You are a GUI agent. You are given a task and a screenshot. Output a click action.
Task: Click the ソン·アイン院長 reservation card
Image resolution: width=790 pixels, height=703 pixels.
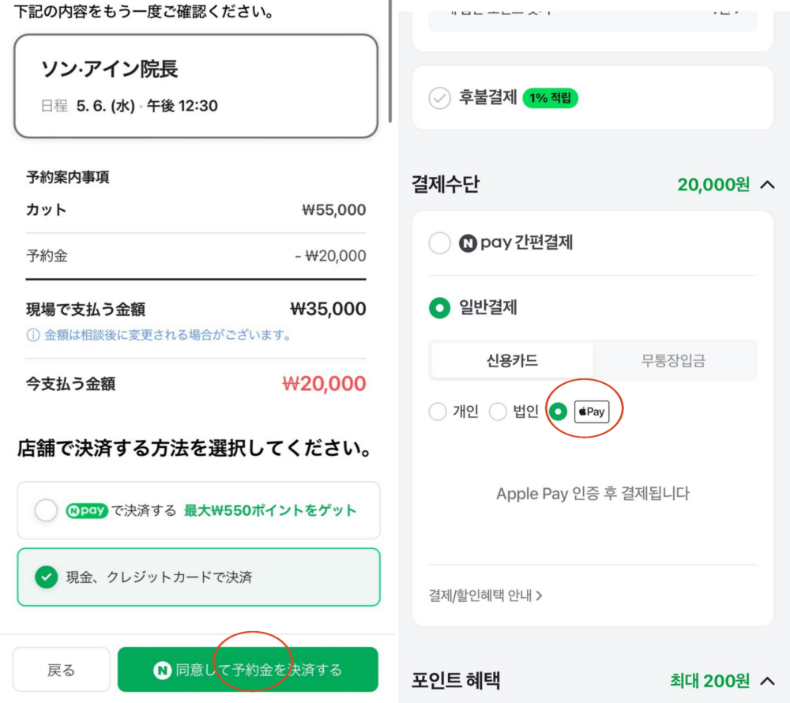pyautogui.click(x=196, y=86)
